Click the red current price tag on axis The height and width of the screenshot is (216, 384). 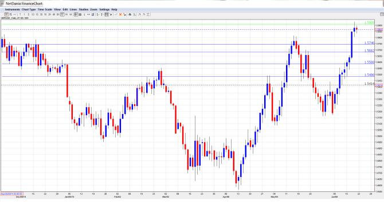(x=379, y=30)
